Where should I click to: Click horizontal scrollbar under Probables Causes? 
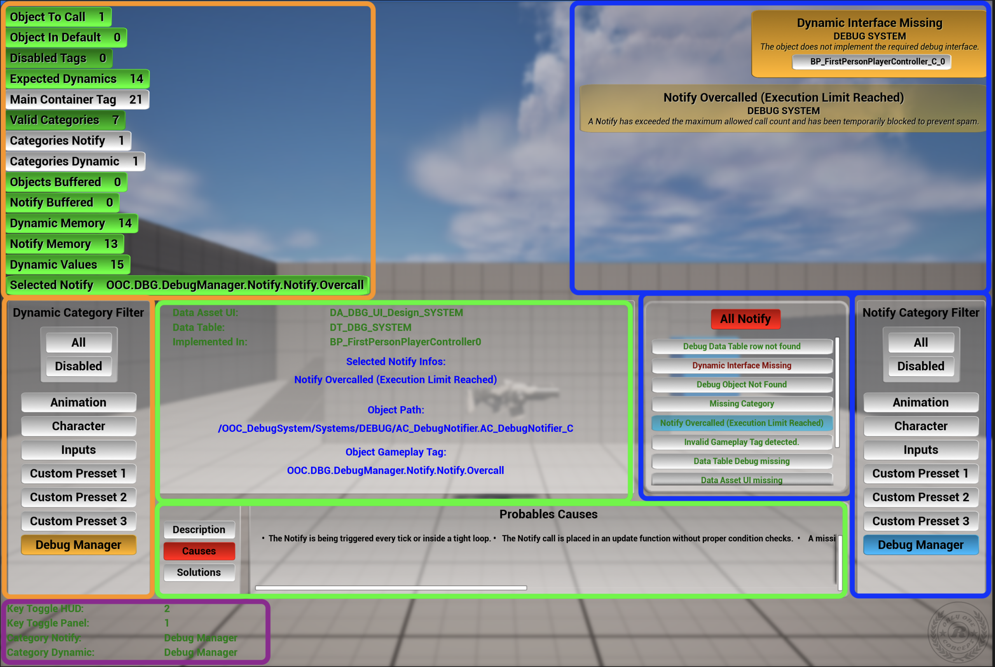[x=391, y=588]
